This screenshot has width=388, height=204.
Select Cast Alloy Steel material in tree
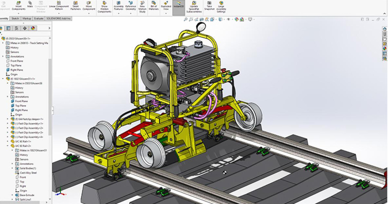point(28,173)
